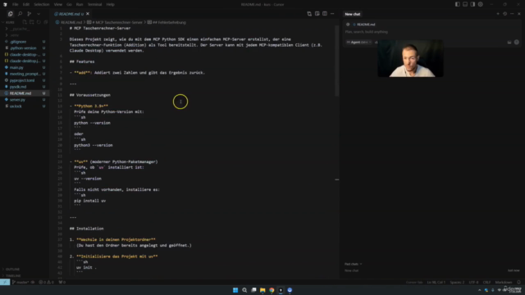Viewport: 525px width, 295px height.
Task: Open editor More Actions ellipsis
Action: [x=332, y=14]
